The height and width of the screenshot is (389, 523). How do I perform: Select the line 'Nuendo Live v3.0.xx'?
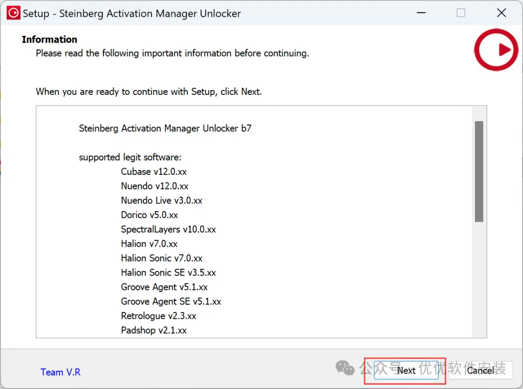coord(162,200)
